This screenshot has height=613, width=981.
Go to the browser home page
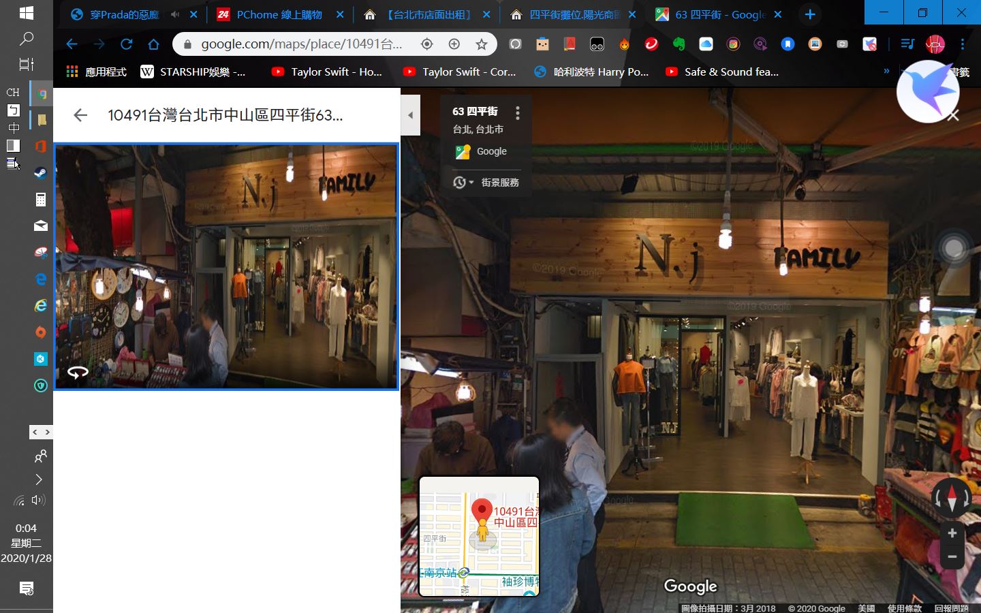coord(153,44)
